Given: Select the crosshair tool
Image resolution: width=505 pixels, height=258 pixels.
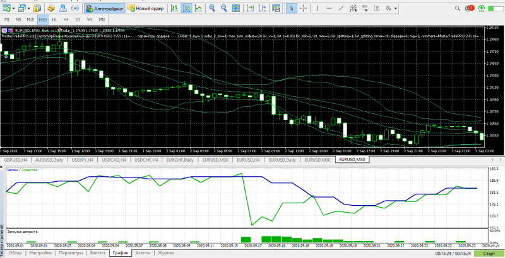Looking at the screenshot, I should click(304, 8).
